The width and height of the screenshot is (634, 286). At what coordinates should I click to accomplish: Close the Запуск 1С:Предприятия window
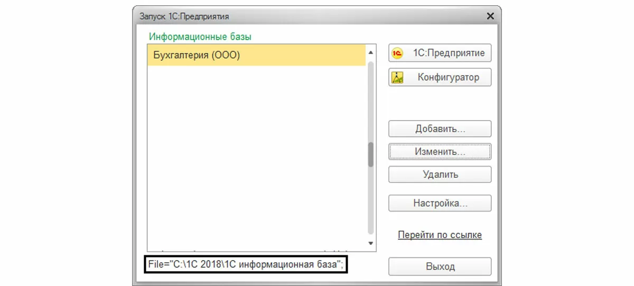[x=490, y=16]
